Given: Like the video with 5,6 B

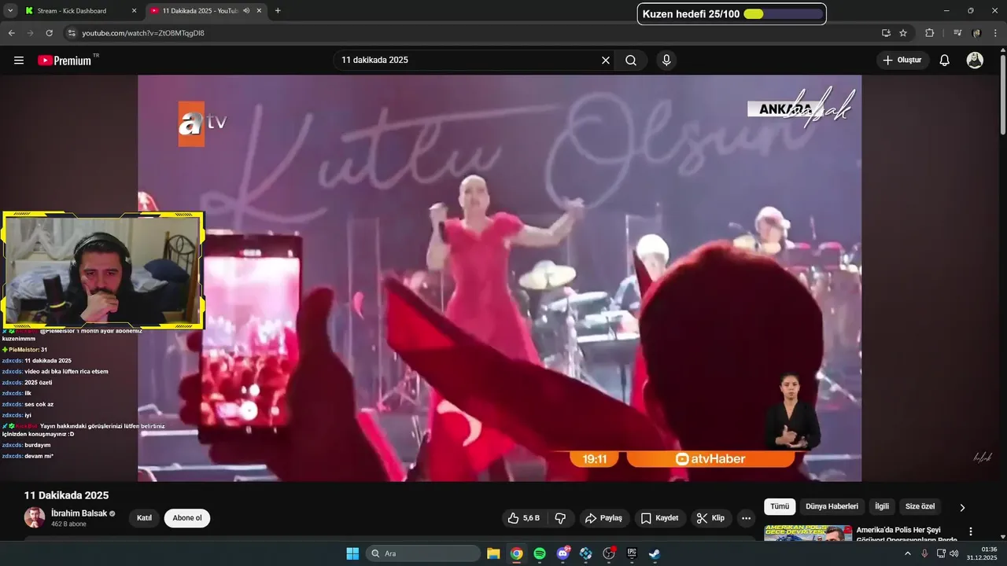Looking at the screenshot, I should 524,518.
